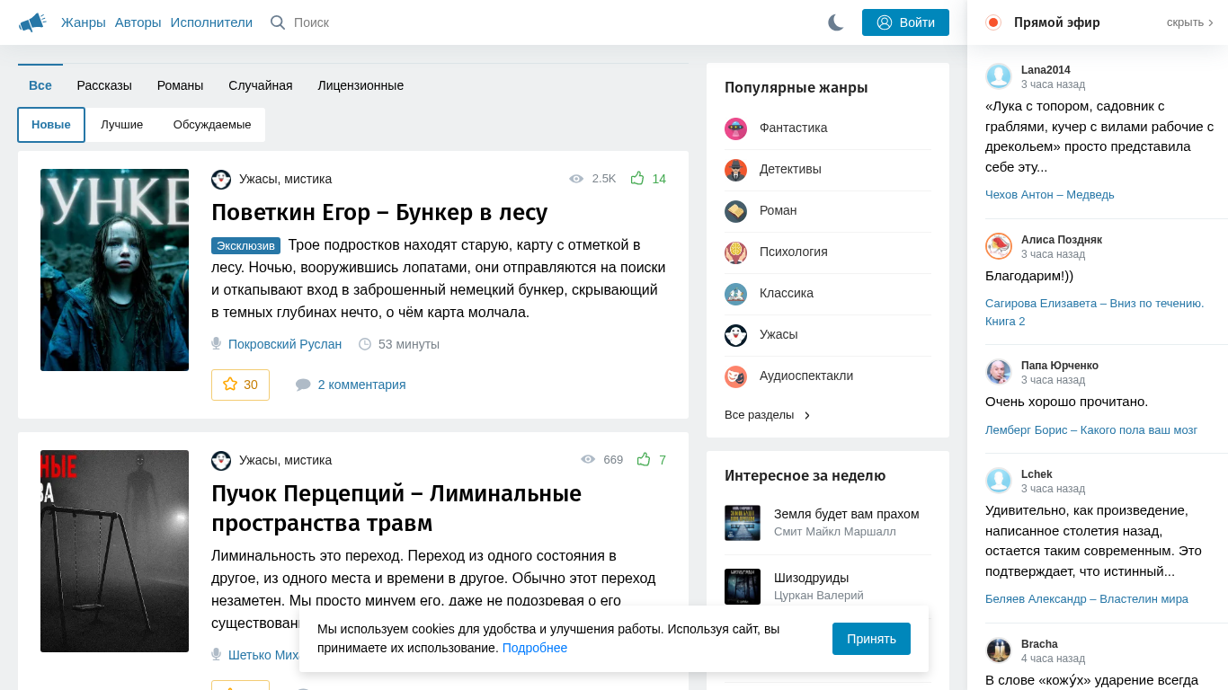The height and width of the screenshot is (690, 1228).
Task: Click the Фантастика genre icon
Action: coord(735,128)
